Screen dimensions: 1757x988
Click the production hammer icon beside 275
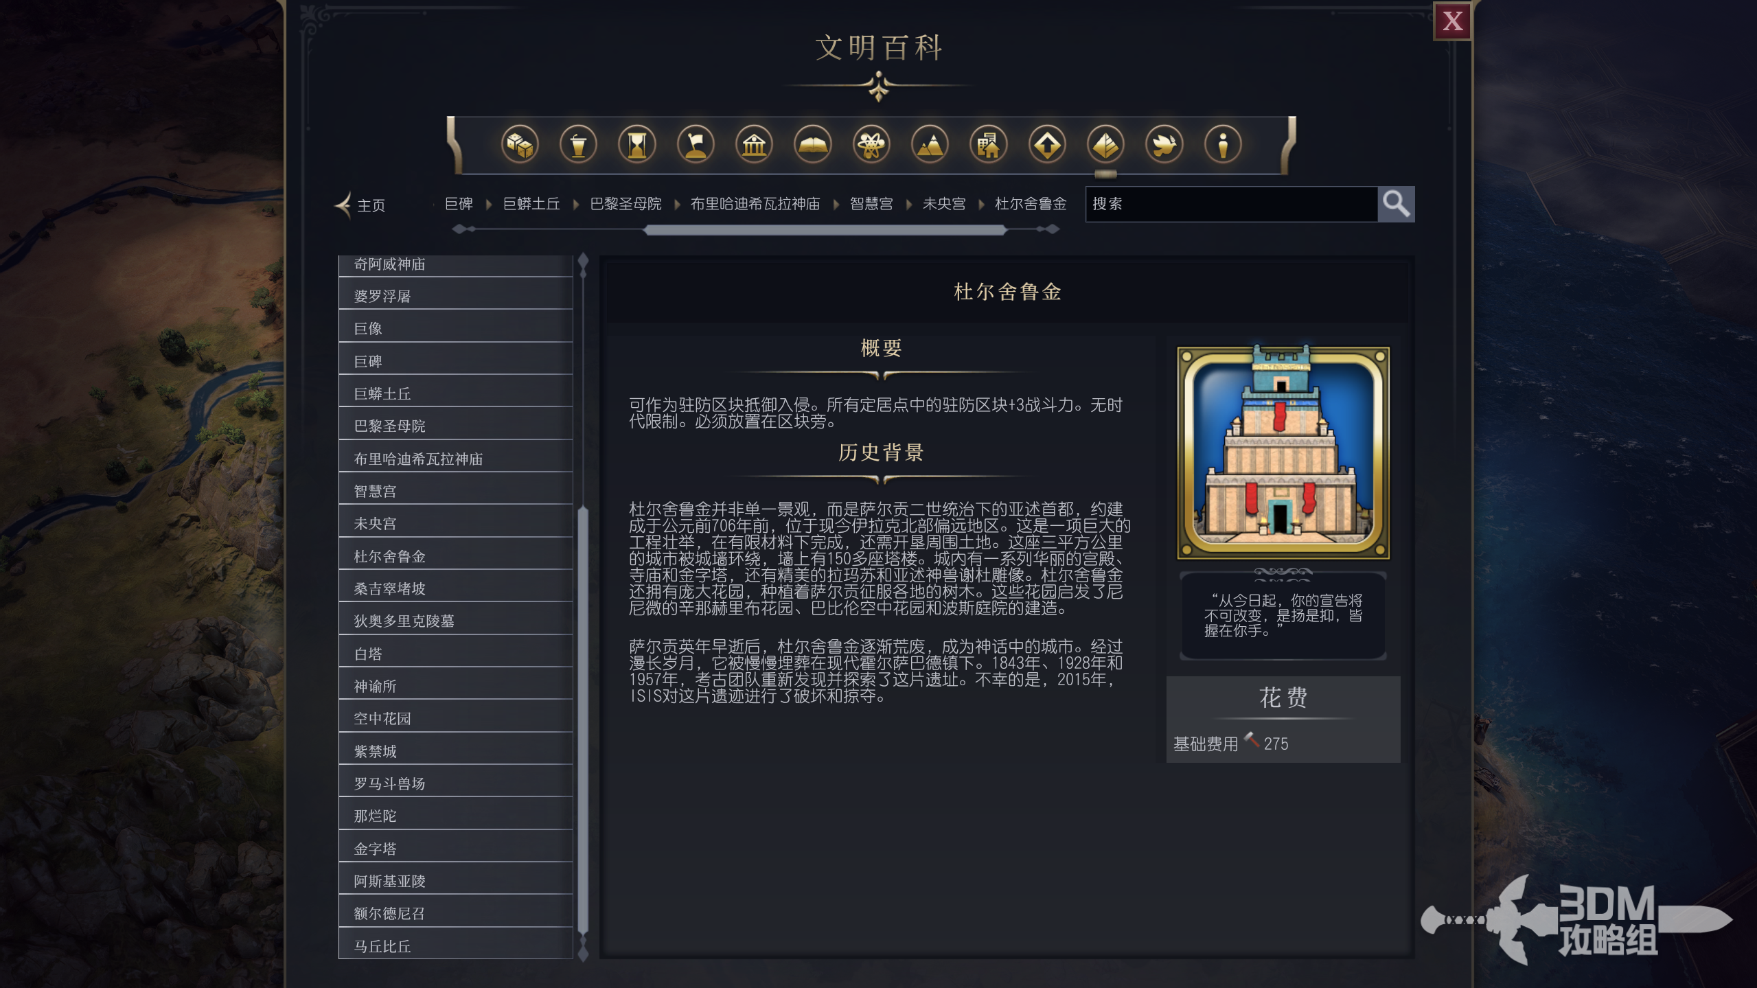1252,741
